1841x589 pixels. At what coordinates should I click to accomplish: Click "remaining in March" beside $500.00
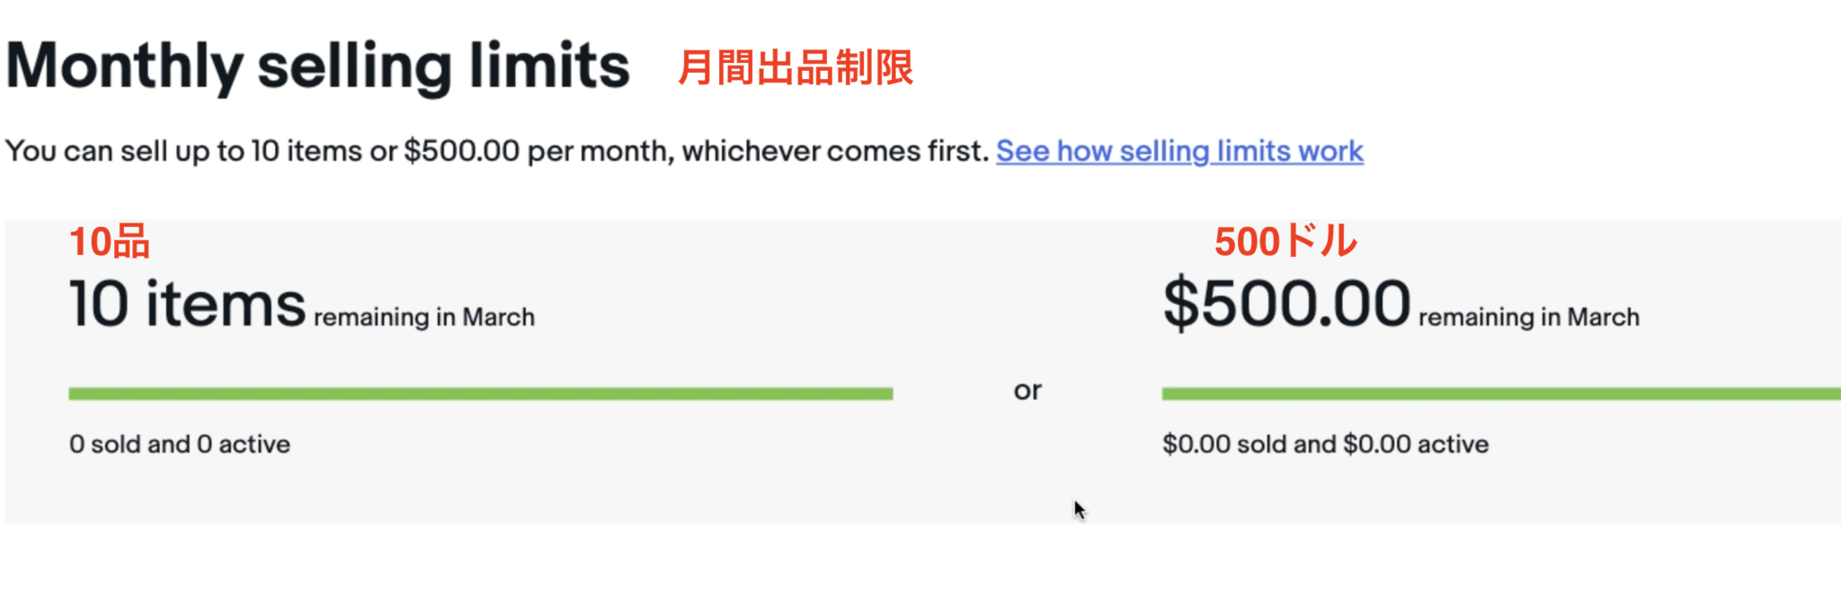pos(1529,318)
